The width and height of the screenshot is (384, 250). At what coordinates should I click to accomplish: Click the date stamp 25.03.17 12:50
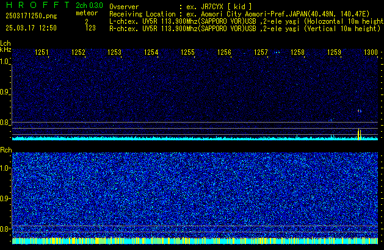(x=31, y=28)
